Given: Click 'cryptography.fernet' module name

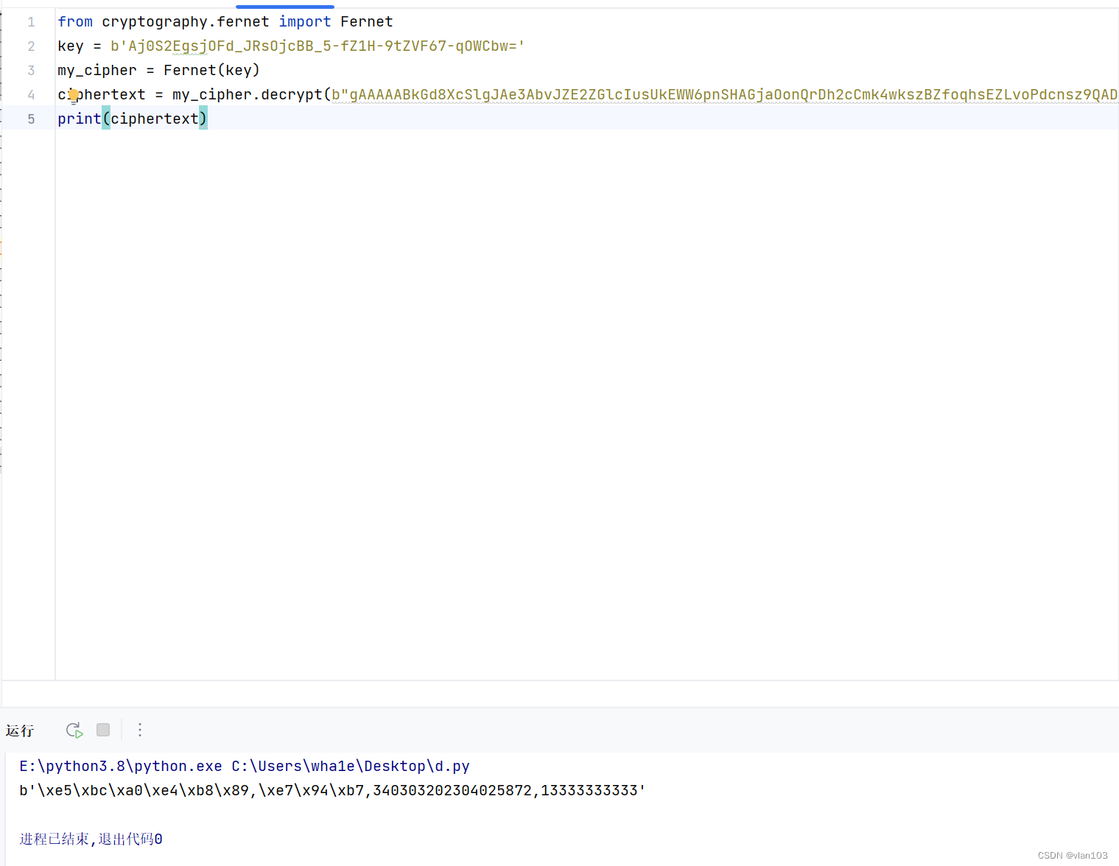Looking at the screenshot, I should click(x=186, y=22).
